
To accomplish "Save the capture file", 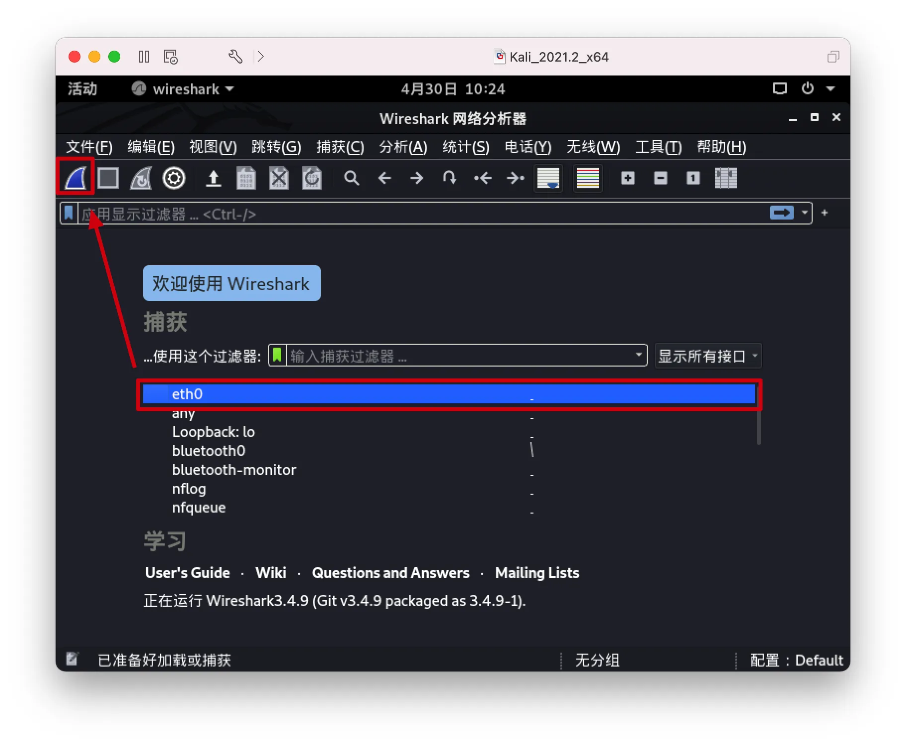I will pos(246,178).
